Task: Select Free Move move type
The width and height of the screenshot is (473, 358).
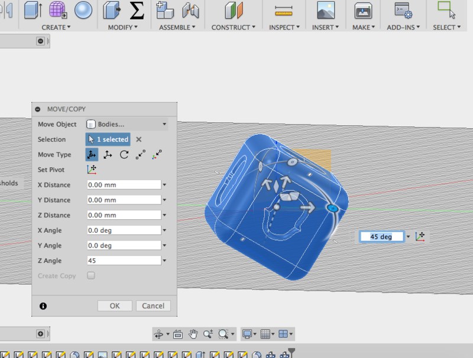Action: (92, 155)
